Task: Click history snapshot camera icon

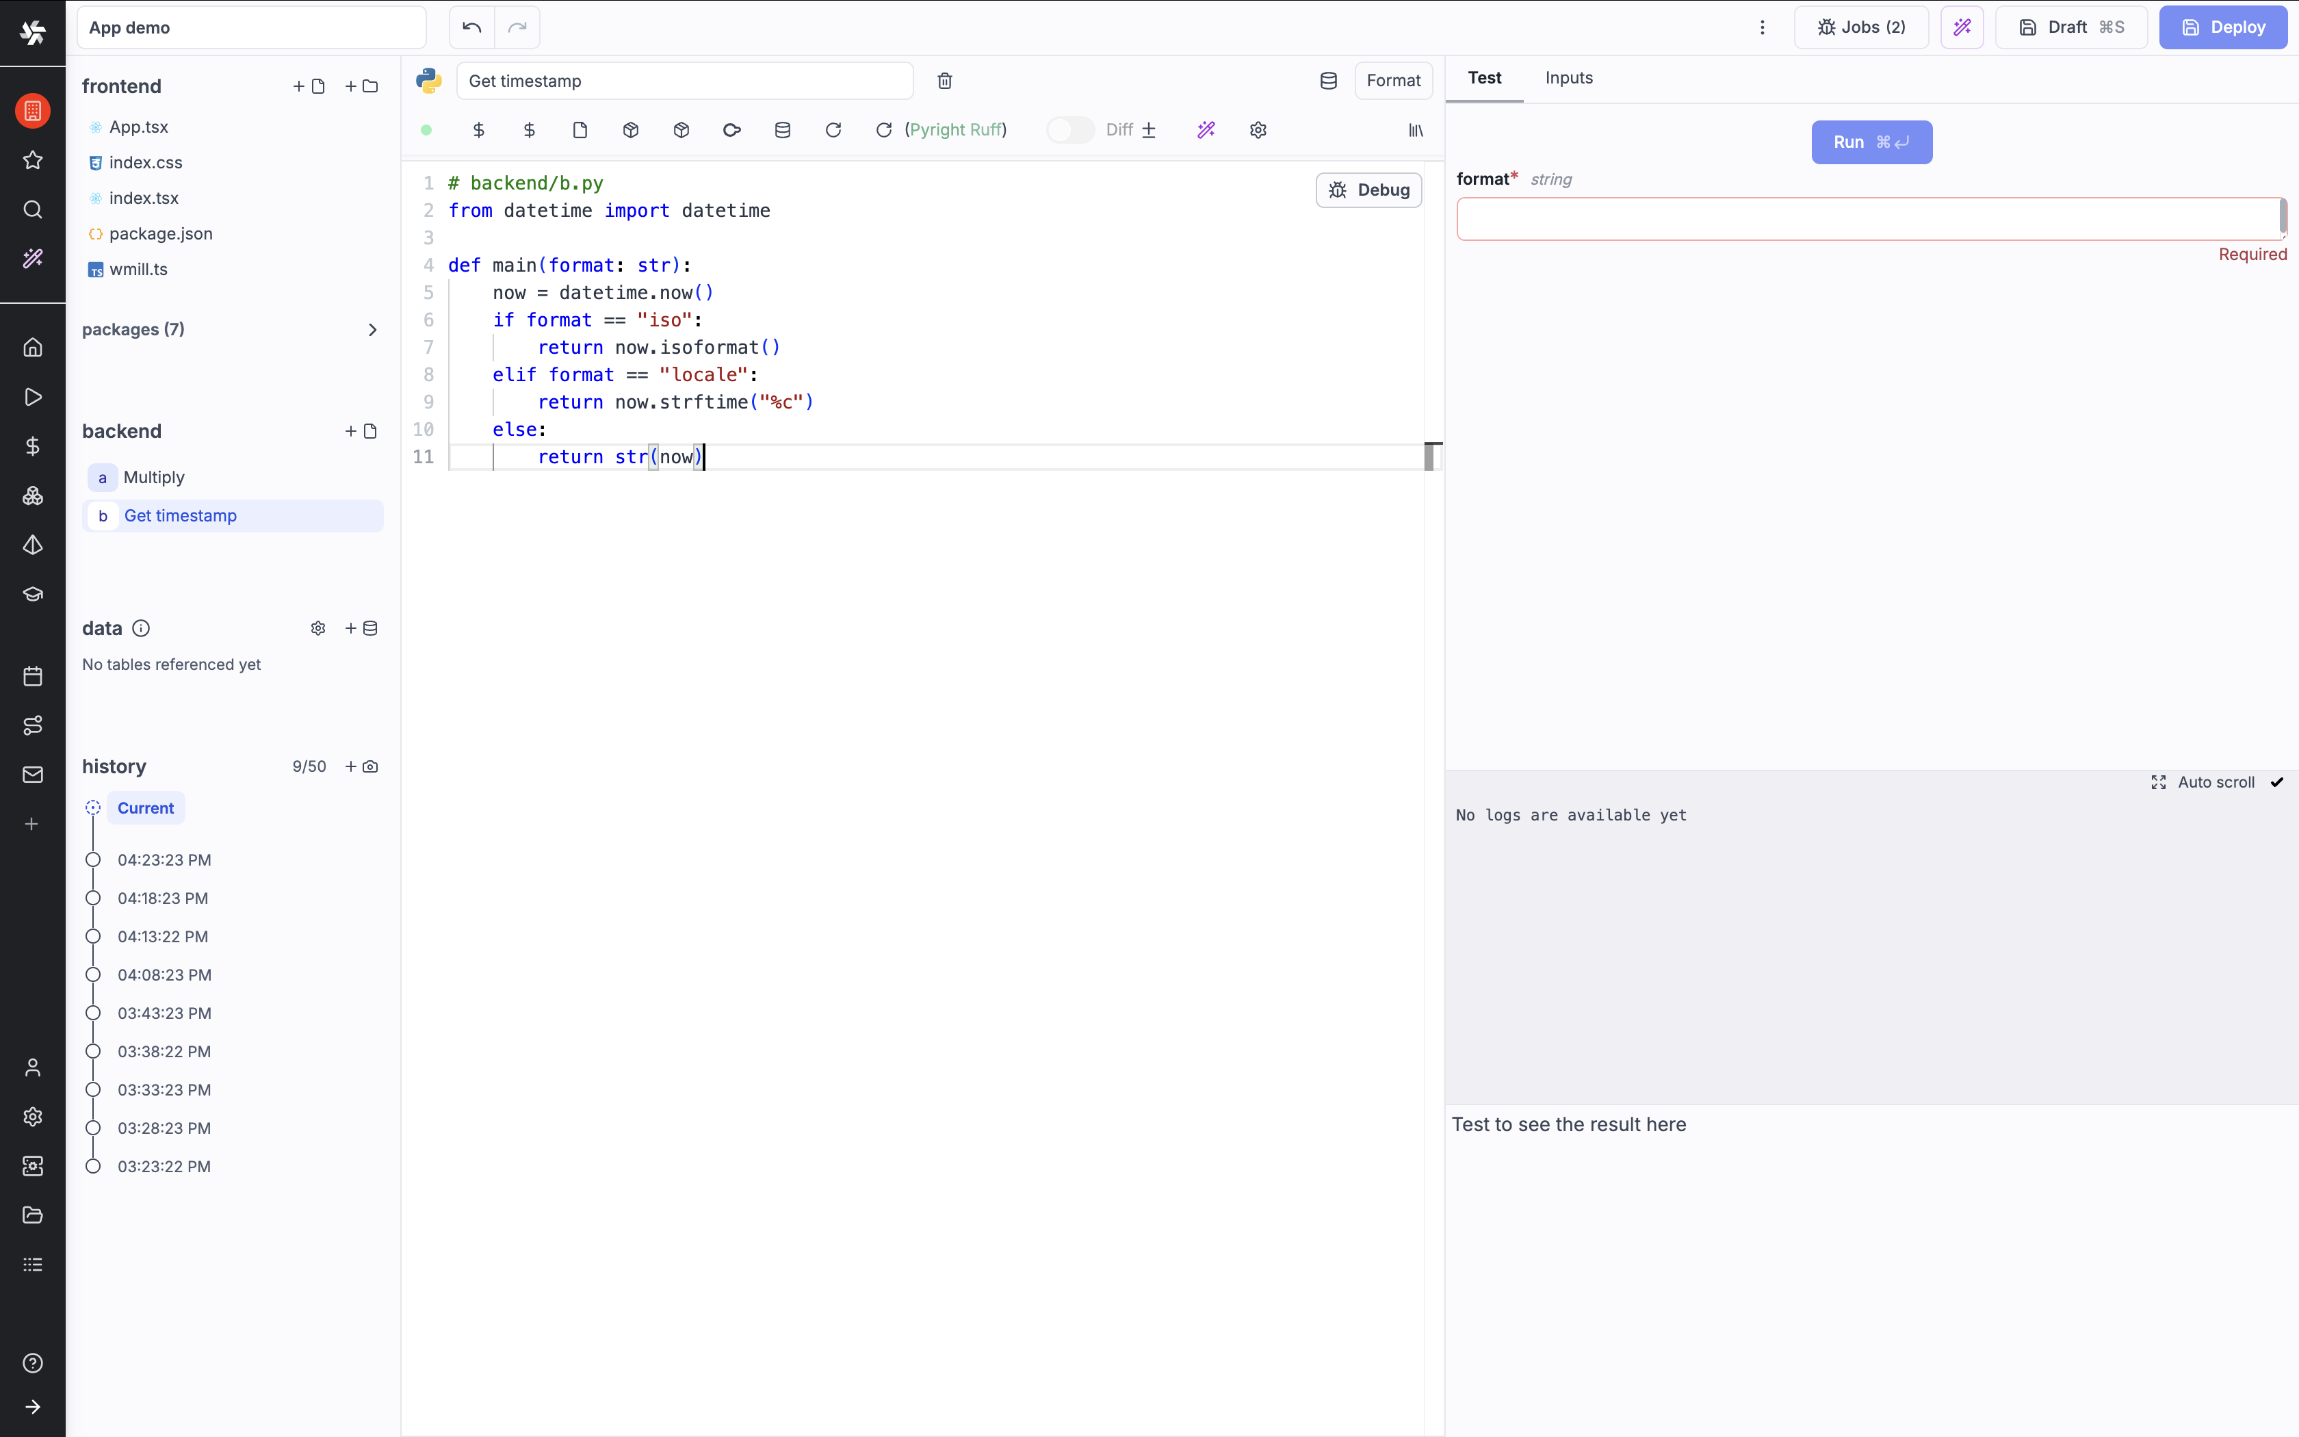Action: (x=361, y=767)
